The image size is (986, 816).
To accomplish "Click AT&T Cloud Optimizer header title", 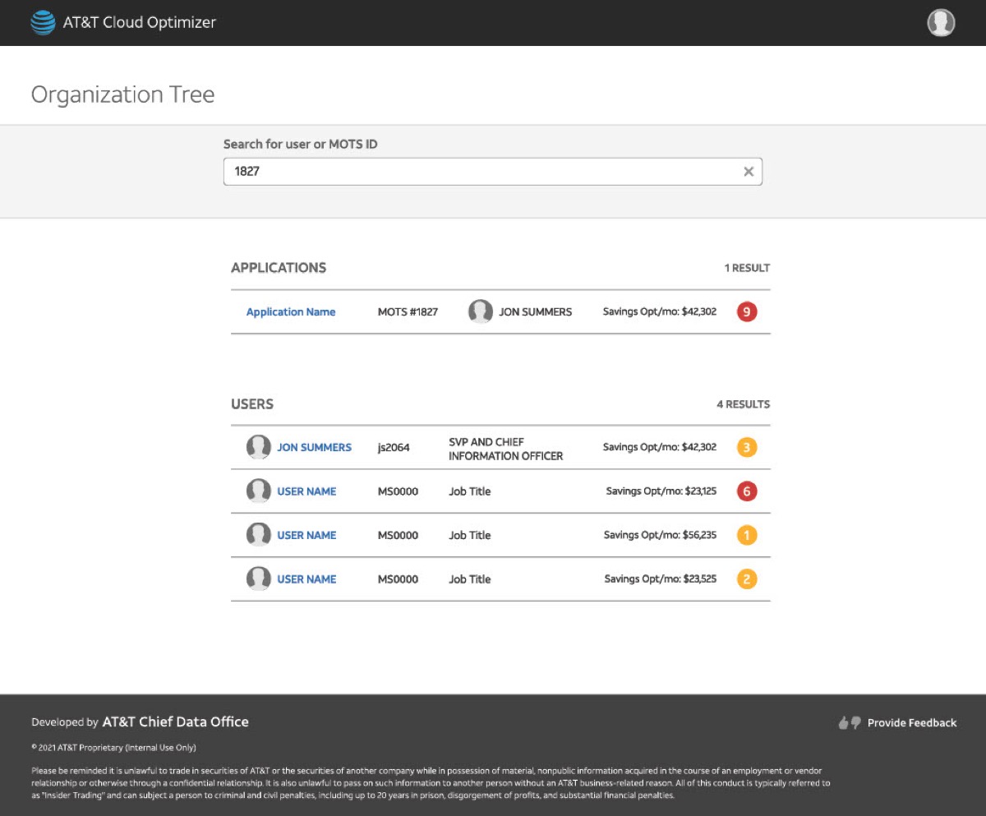I will pos(140,22).
